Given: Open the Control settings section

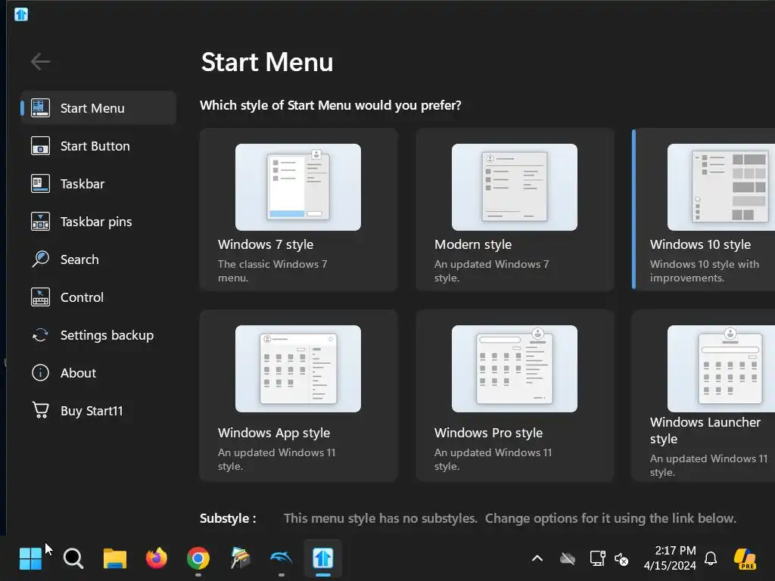Looking at the screenshot, I should 98,297.
